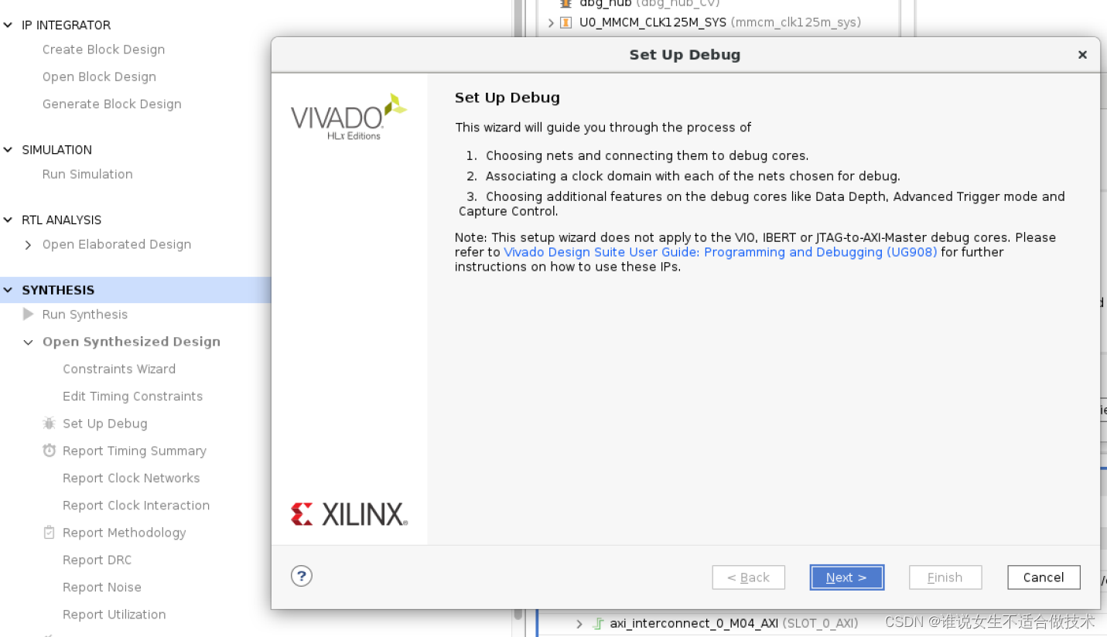Click the axi_interconnect_0_M04_AXI interface icon

click(x=598, y=623)
